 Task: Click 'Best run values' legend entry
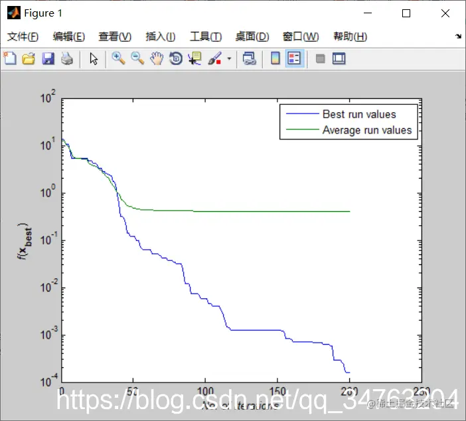(x=359, y=114)
